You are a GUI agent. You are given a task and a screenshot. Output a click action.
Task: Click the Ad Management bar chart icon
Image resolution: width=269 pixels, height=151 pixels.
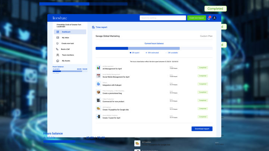98,68
